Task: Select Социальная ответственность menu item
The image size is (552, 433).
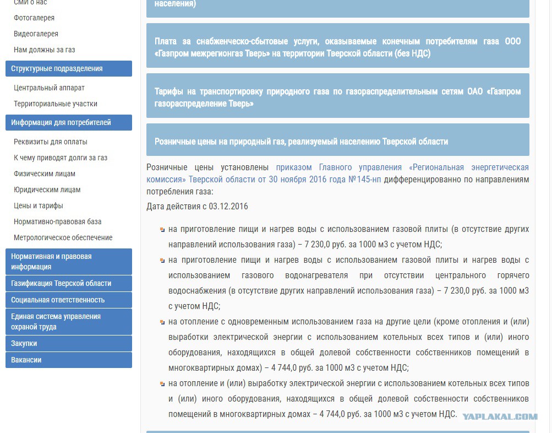Action: coord(69,300)
